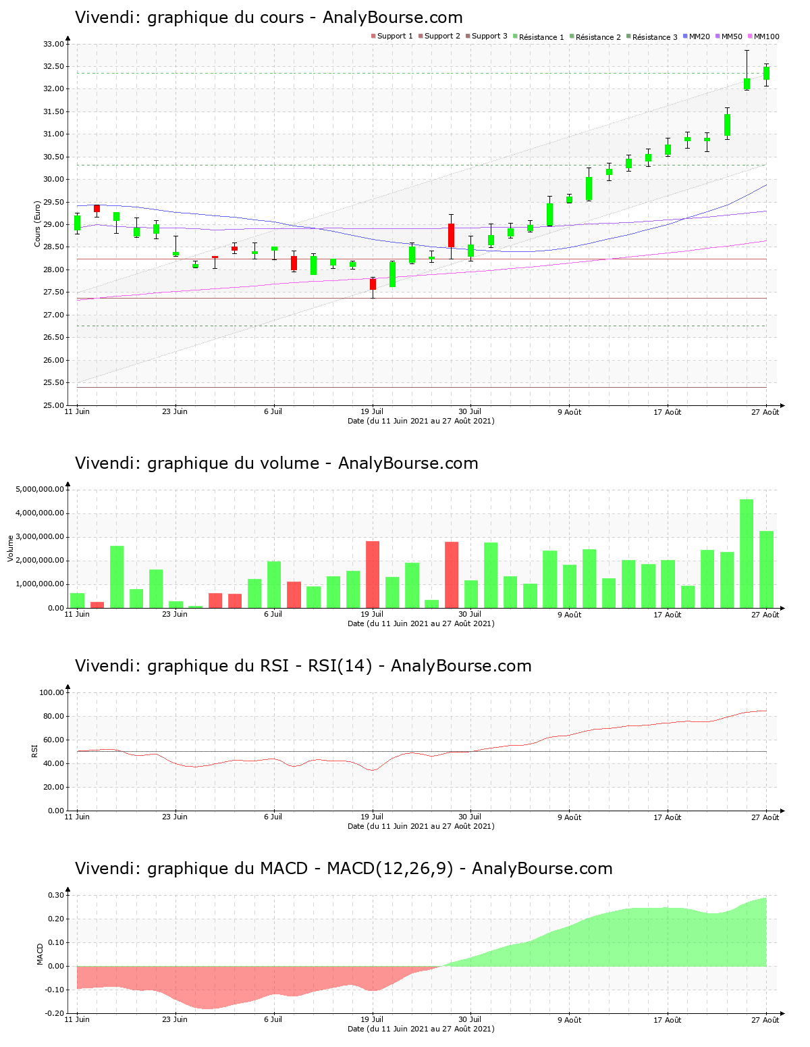Screen dimensions: 810x1047
Task: Click the tallest green bar in the volume chart
Action: click(747, 554)
